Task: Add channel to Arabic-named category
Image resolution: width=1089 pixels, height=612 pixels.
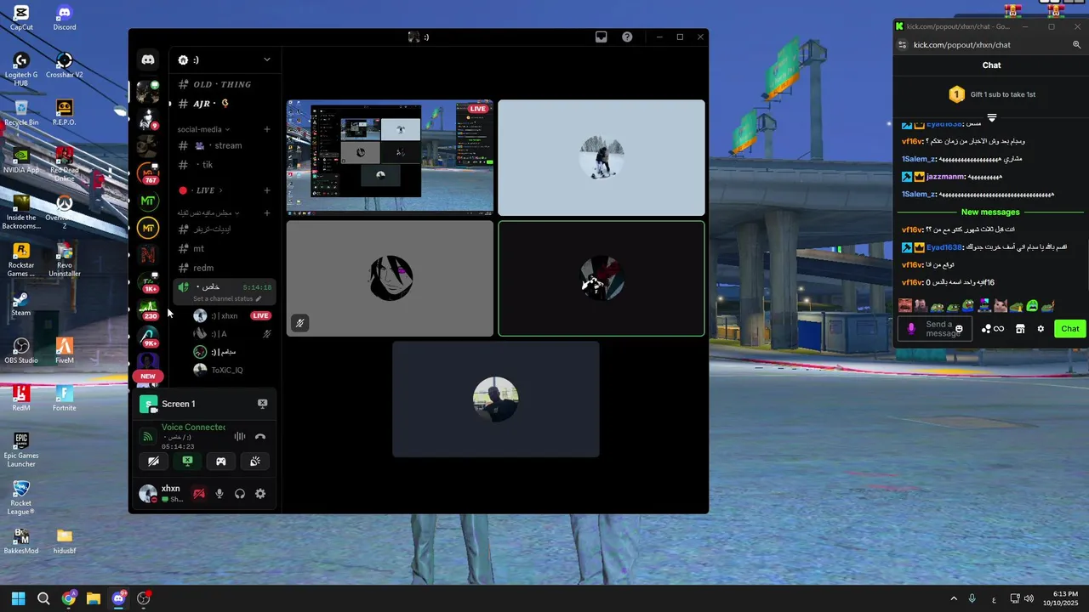Action: pyautogui.click(x=266, y=212)
